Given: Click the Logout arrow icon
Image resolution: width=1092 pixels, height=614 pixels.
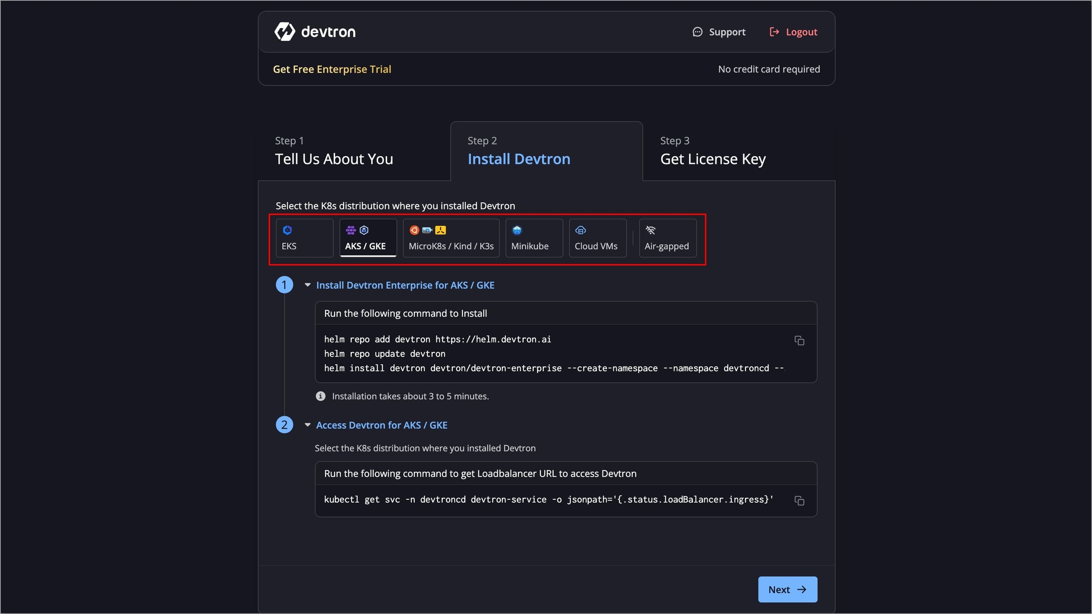Looking at the screenshot, I should pyautogui.click(x=774, y=32).
